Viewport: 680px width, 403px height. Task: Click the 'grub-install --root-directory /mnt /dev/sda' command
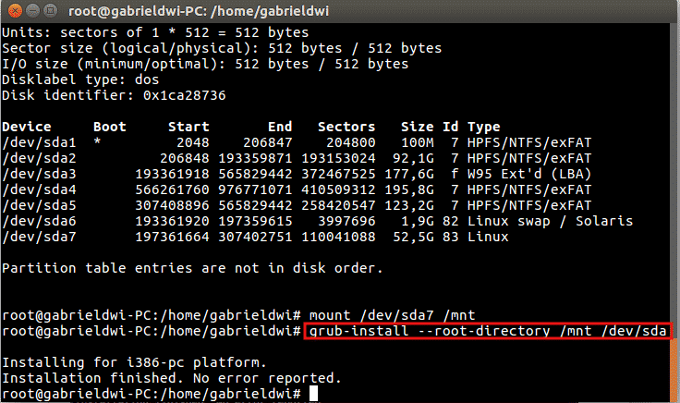click(488, 332)
